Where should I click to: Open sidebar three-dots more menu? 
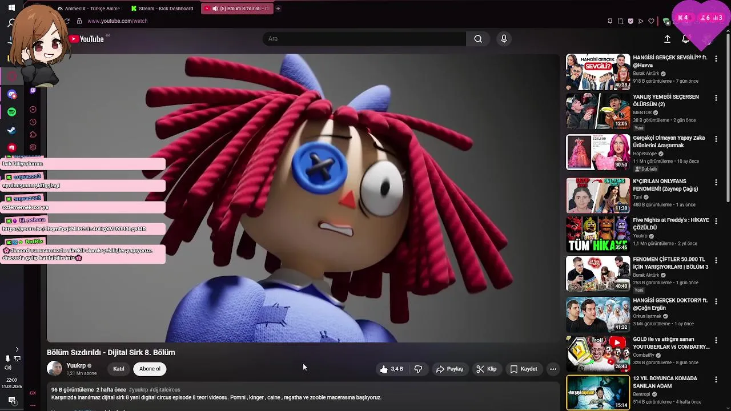[33, 405]
